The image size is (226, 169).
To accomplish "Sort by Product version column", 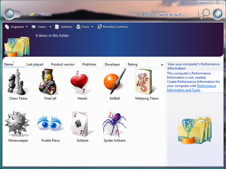I will (65, 64).
